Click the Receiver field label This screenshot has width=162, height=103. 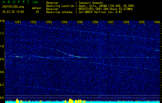tap(52, 9)
